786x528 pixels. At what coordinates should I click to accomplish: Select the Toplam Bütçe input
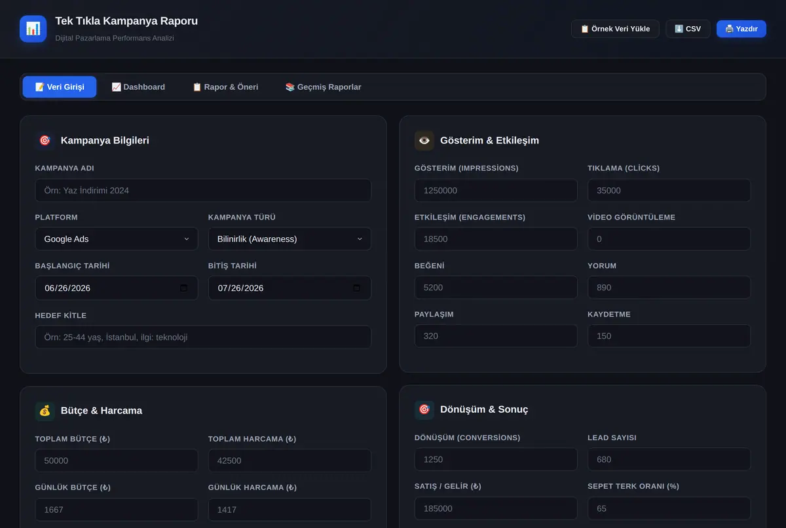pyautogui.click(x=117, y=461)
